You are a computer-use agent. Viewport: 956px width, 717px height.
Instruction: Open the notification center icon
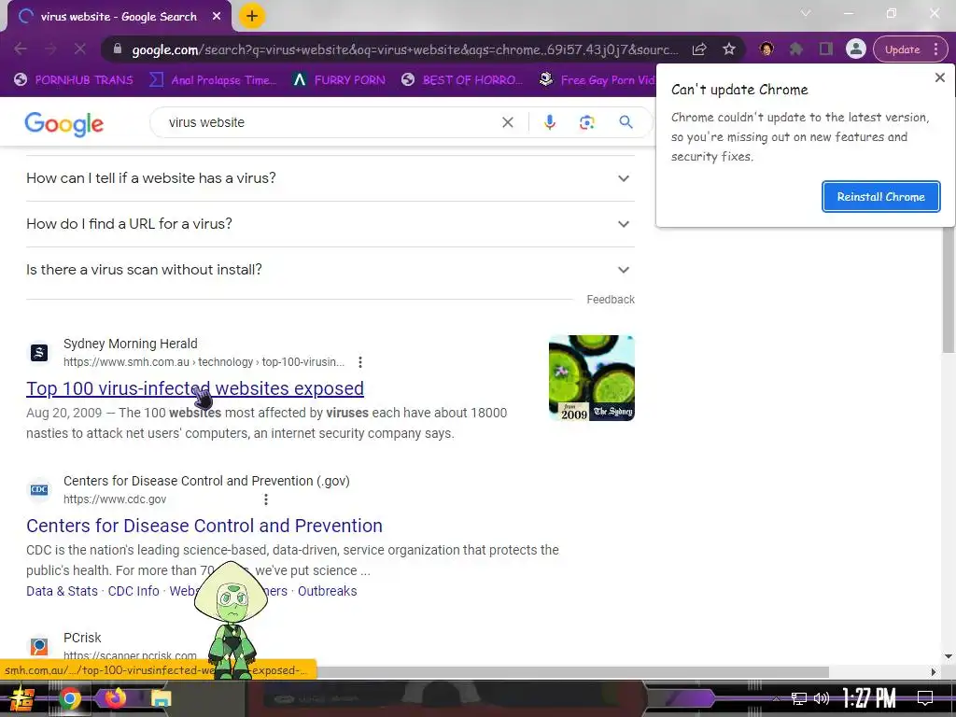pyautogui.click(x=925, y=698)
